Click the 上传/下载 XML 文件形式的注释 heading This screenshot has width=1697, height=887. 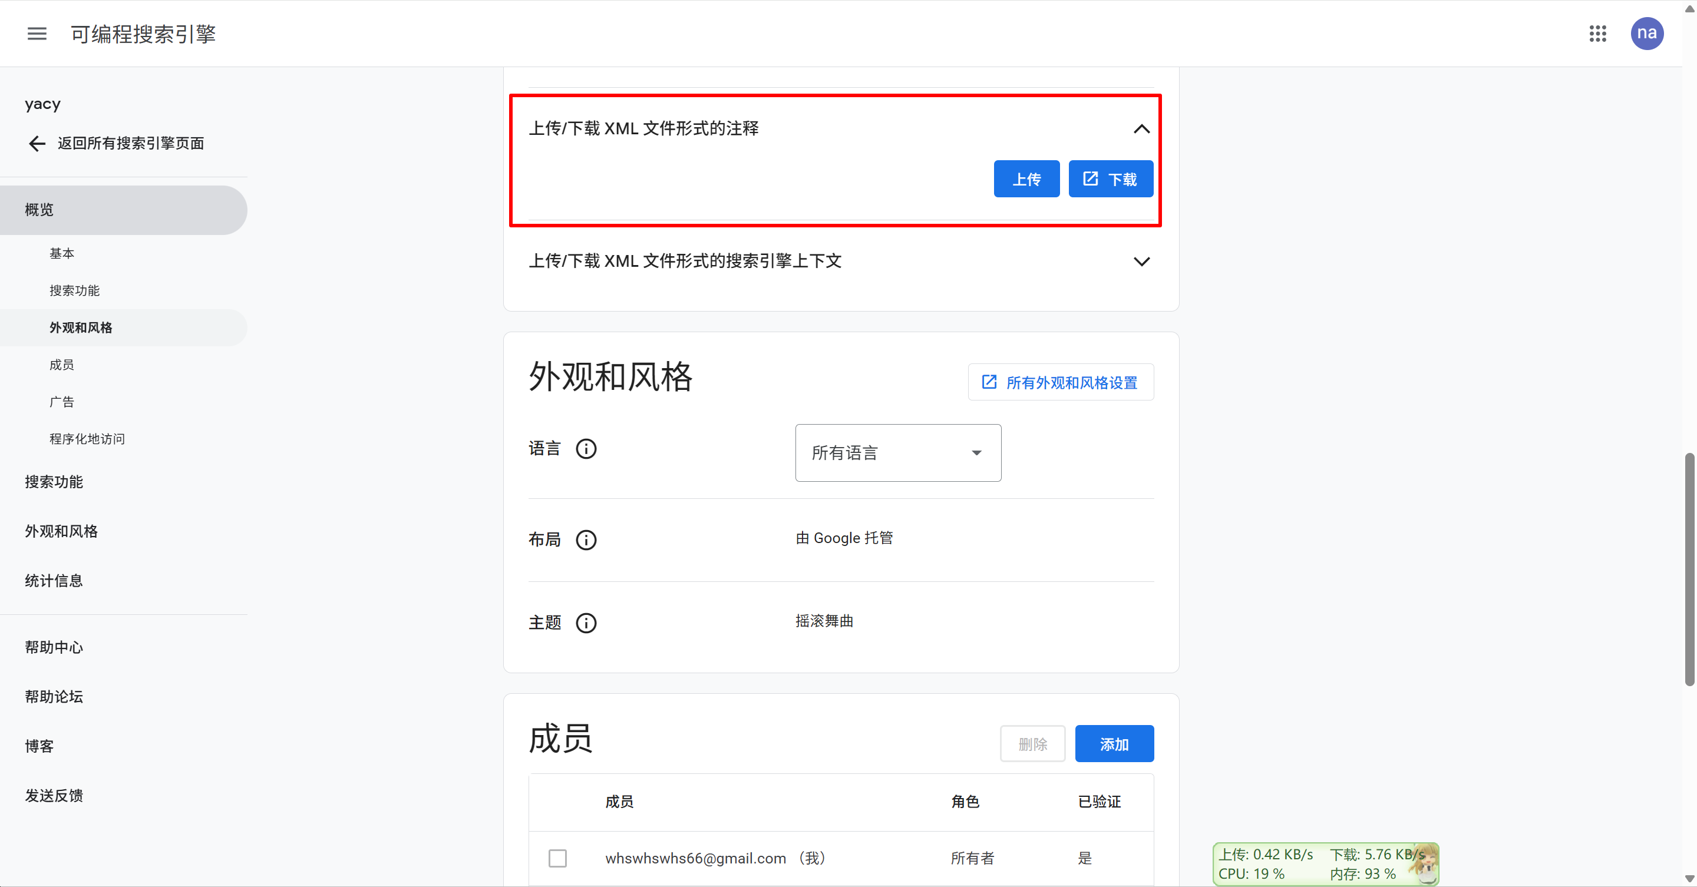coord(643,128)
